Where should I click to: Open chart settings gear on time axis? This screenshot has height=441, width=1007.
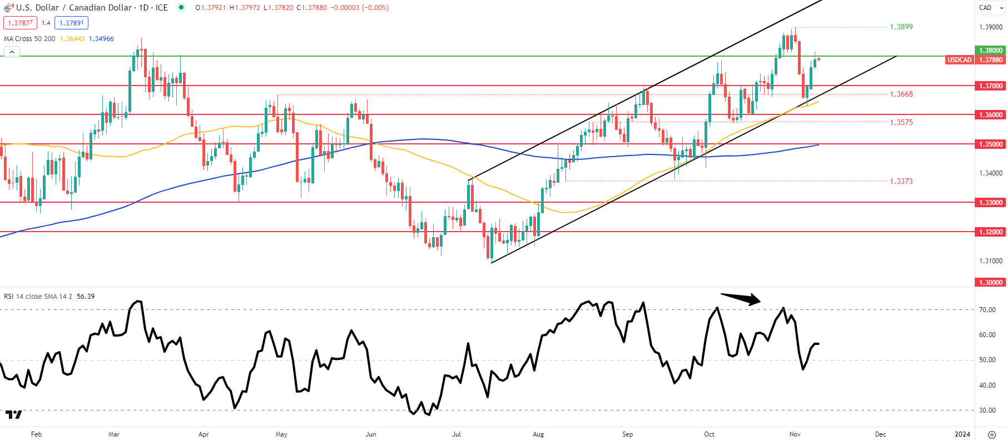click(991, 434)
